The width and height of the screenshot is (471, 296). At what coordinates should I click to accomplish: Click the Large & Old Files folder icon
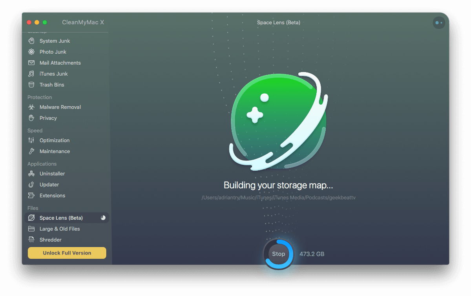(x=31, y=229)
